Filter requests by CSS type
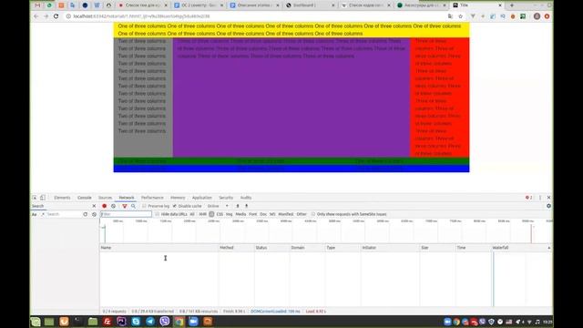 220,214
